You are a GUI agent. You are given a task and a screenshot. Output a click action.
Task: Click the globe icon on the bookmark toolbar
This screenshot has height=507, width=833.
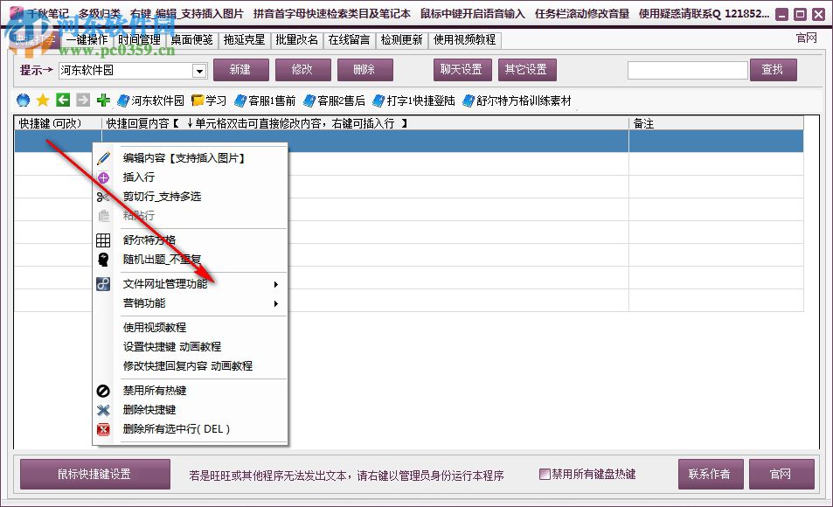(x=22, y=100)
